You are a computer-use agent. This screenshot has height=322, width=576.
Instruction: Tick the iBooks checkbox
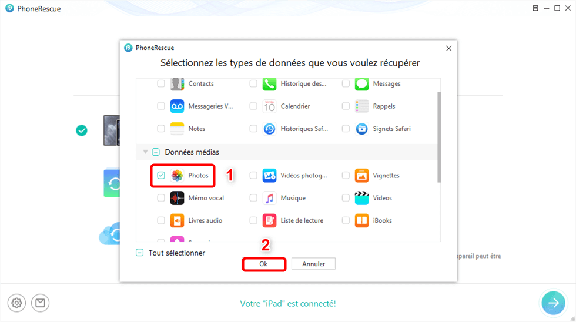pyautogui.click(x=346, y=220)
